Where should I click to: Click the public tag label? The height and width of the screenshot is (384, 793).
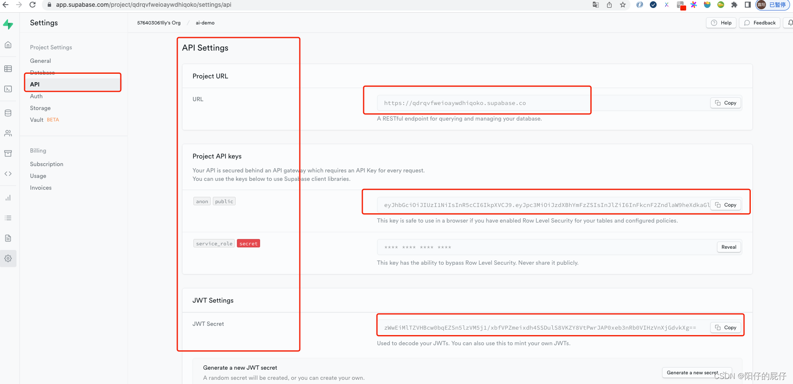[x=224, y=201]
